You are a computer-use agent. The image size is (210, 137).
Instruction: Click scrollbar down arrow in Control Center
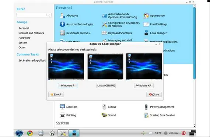click(194, 126)
